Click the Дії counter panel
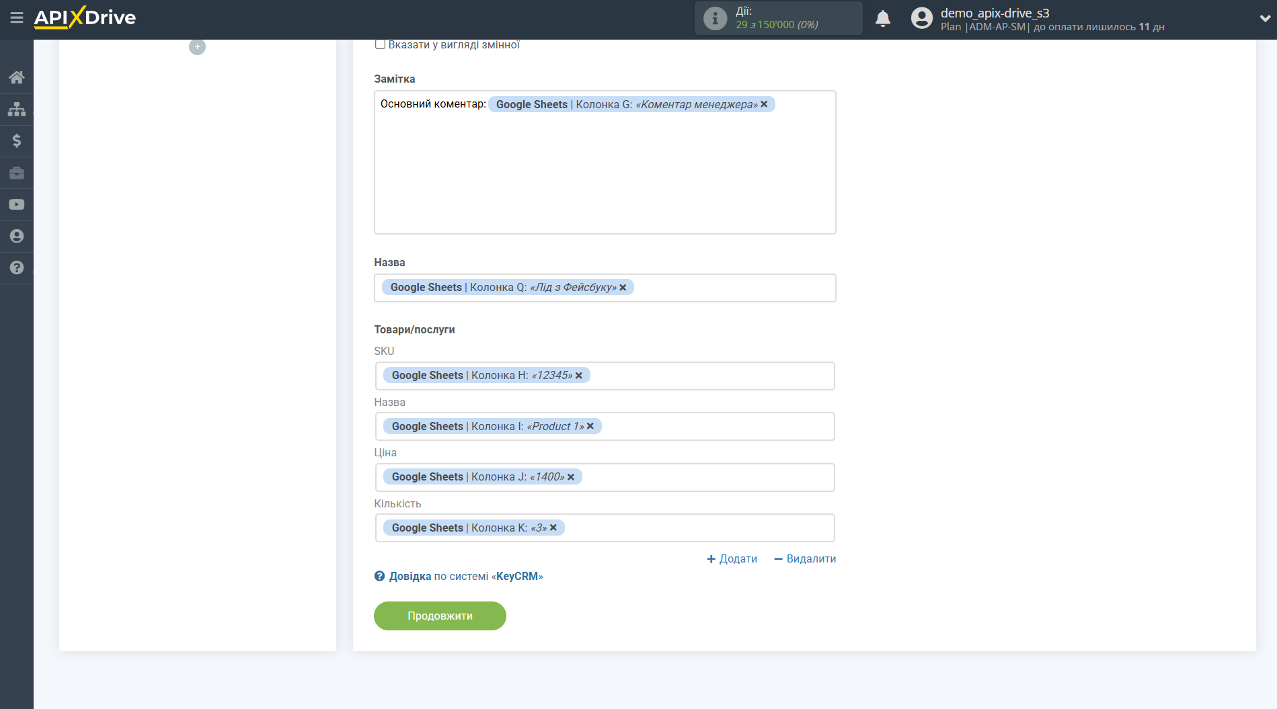 [x=778, y=18]
